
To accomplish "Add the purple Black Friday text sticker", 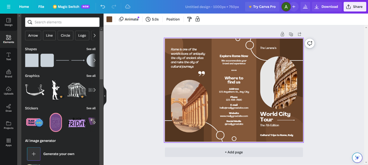I will point(77,122).
